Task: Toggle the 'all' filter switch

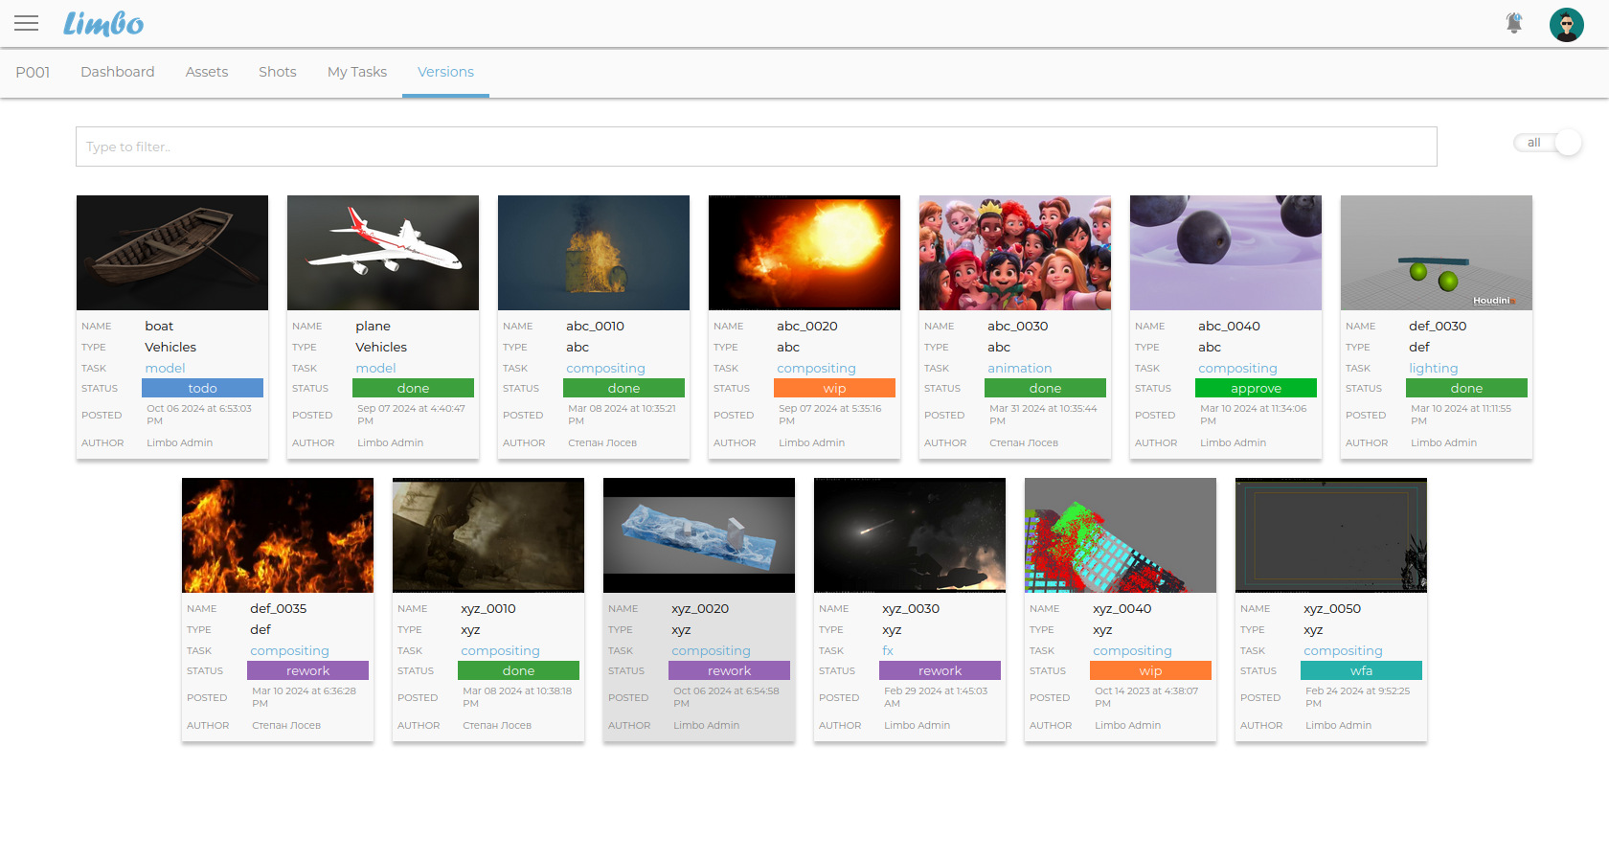Action: coord(1548,143)
